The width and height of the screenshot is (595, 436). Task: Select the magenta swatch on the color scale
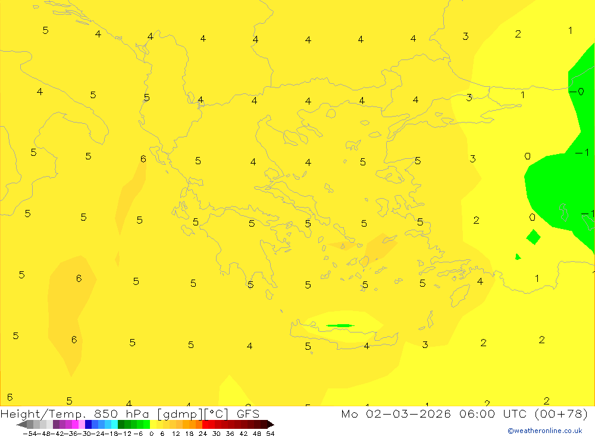[75, 424]
